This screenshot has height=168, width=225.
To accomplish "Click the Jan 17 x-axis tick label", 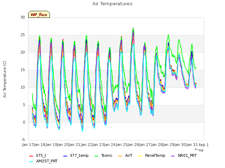I will point(28,145).
